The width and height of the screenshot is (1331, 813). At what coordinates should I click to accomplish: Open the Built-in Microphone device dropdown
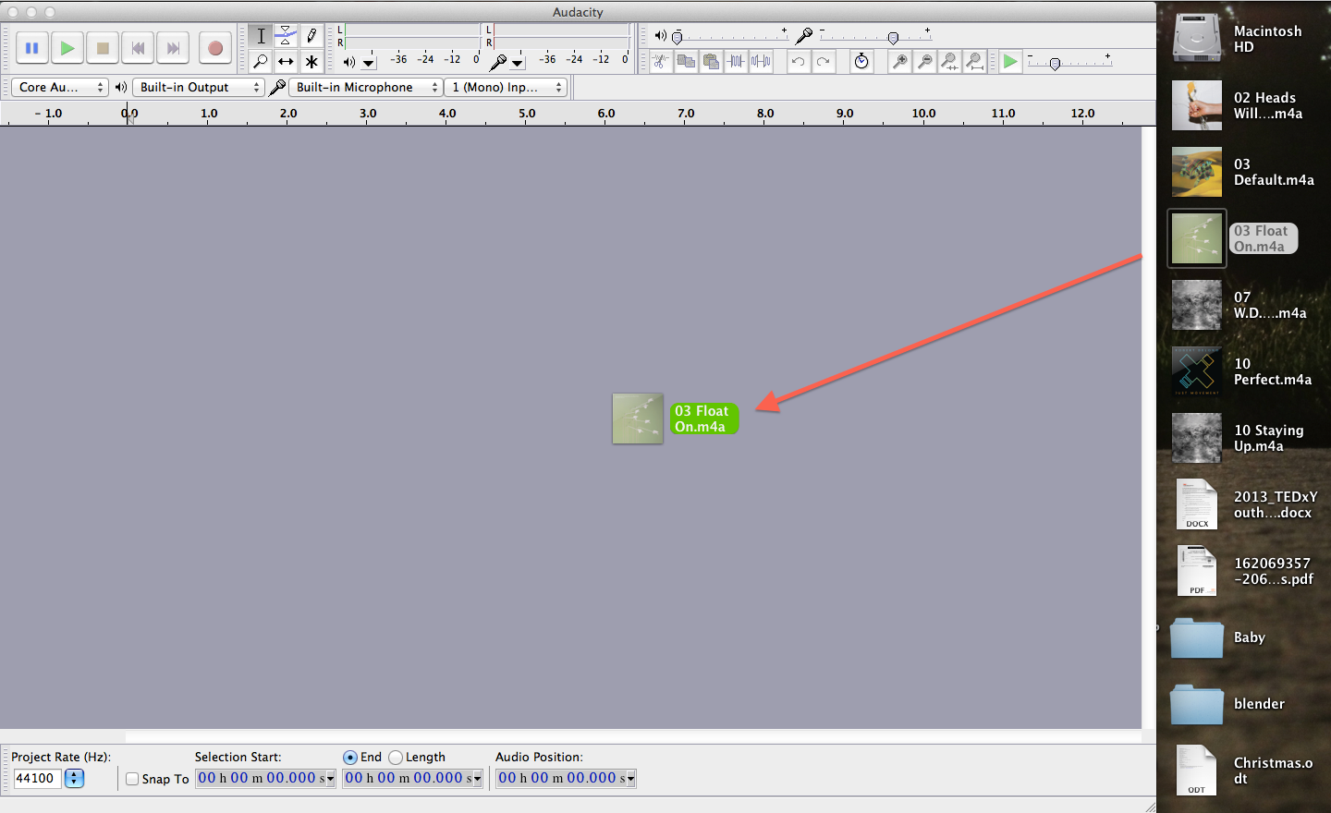point(365,87)
